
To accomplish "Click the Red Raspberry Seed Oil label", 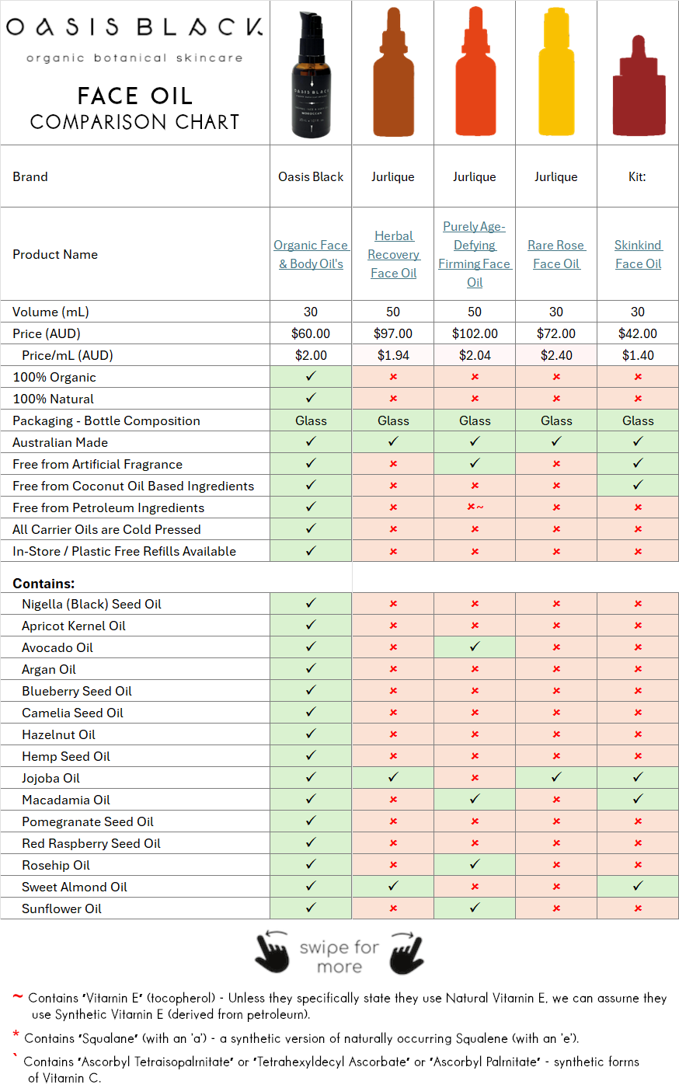I will (x=91, y=843).
